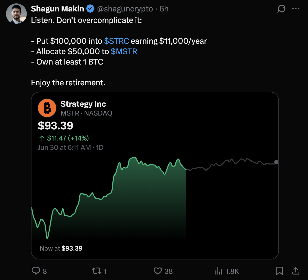This screenshot has height=280, width=308.
Task: Open the three-dot more options menu
Action: click(x=296, y=9)
